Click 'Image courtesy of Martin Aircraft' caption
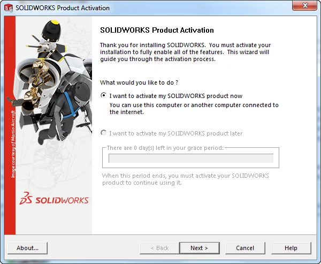This screenshot has width=321, height=264. tap(13, 144)
